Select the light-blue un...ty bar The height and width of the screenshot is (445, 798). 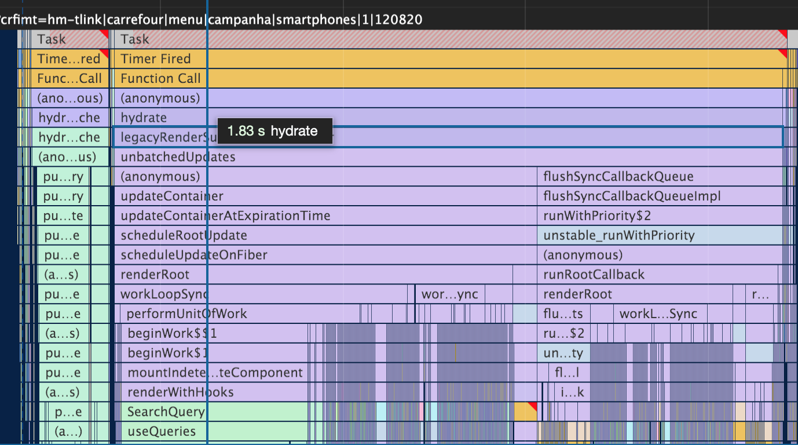[563, 354]
